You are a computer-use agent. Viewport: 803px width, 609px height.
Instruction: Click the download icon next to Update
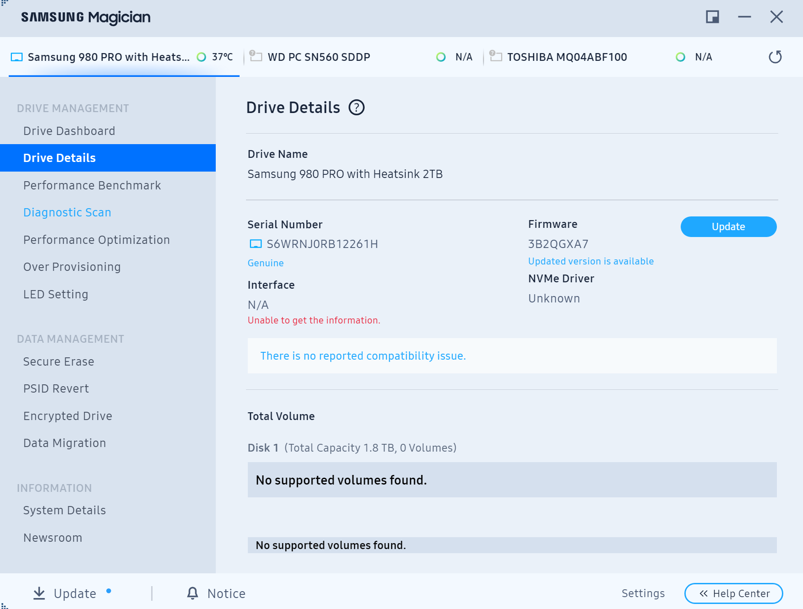tap(39, 593)
